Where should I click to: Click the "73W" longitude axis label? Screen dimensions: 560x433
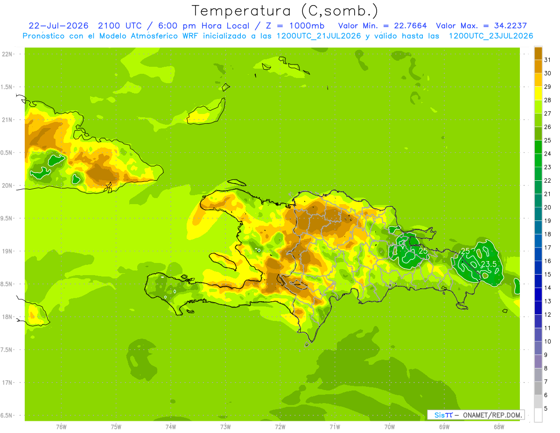225,427
